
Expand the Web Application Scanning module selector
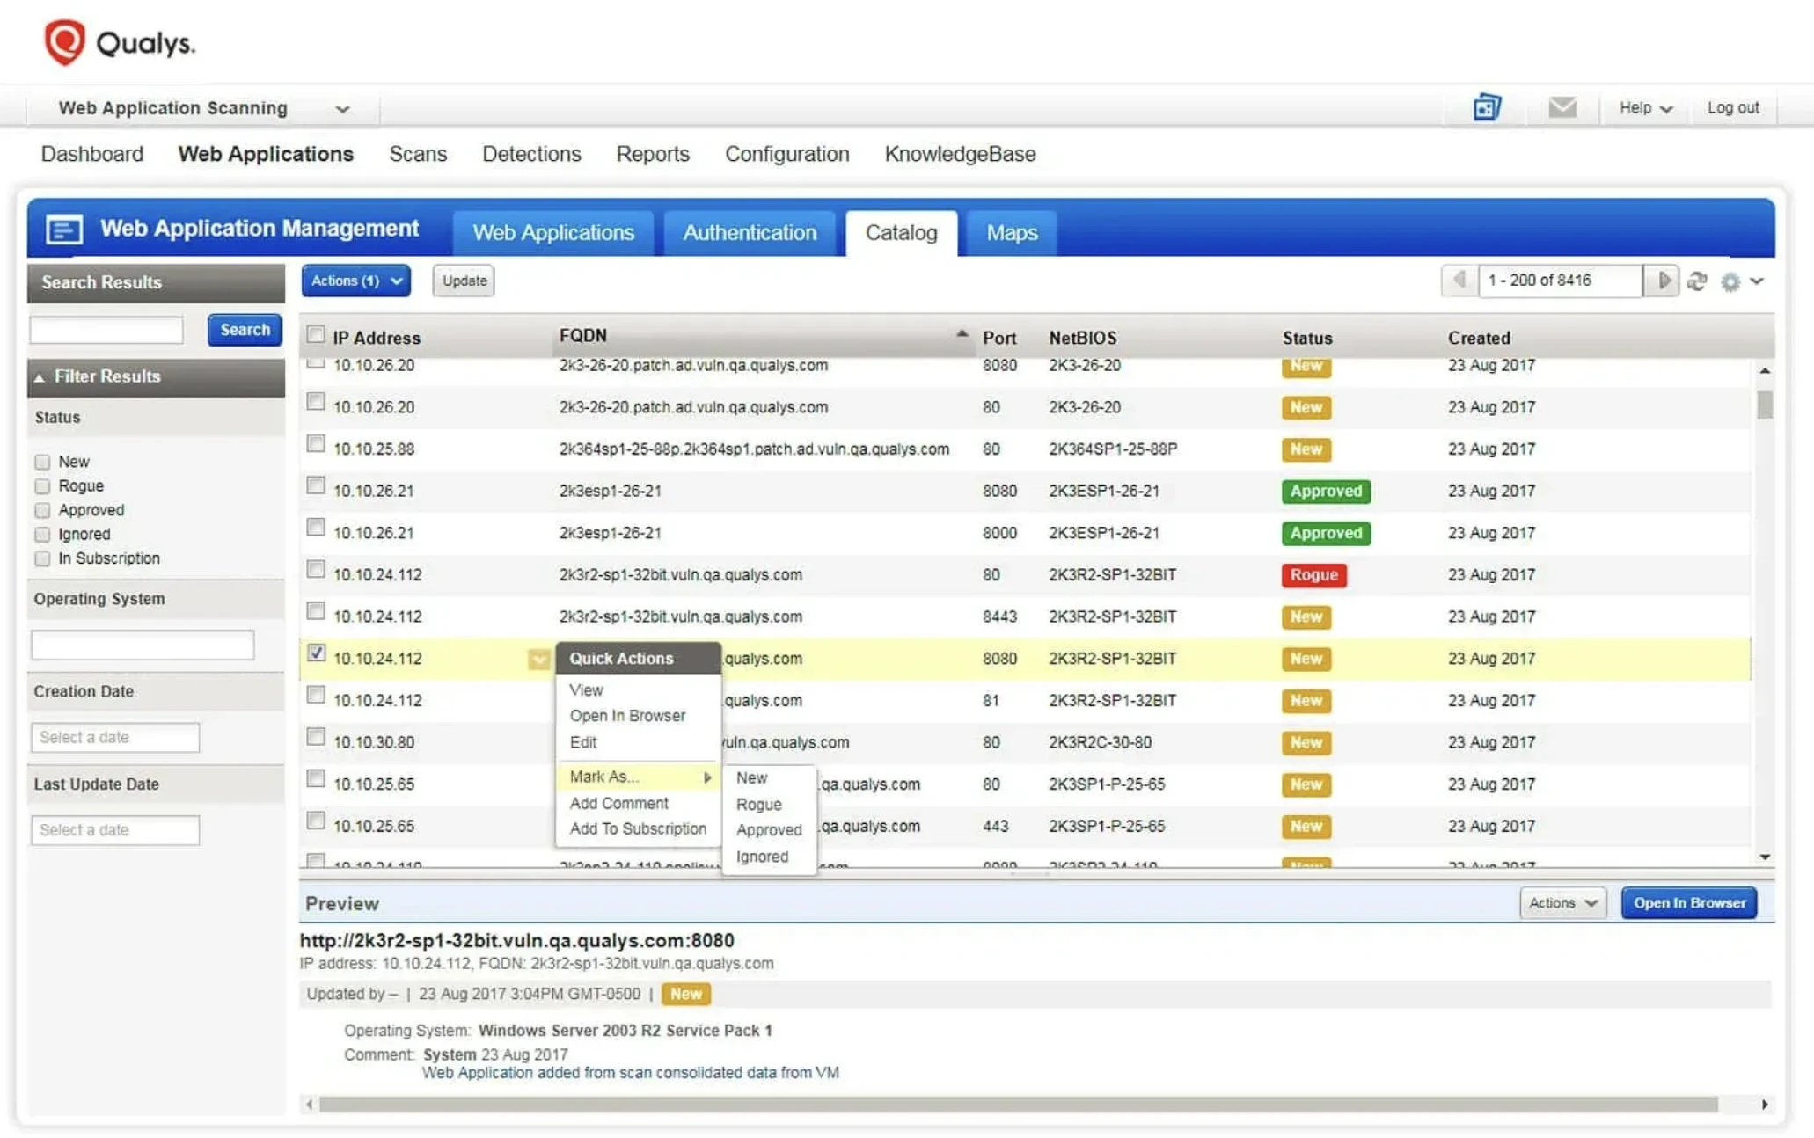click(341, 107)
